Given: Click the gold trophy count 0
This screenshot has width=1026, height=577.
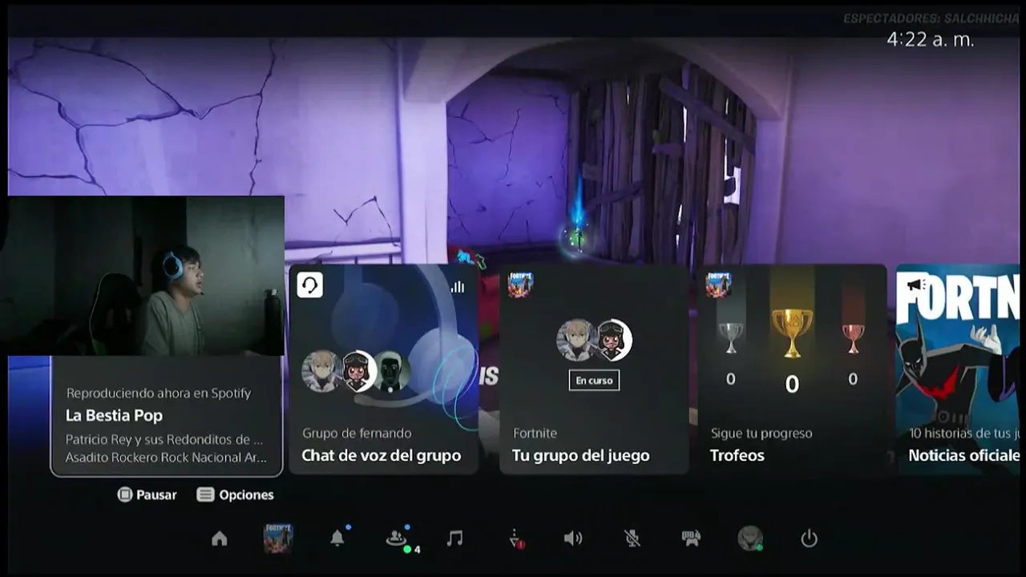Looking at the screenshot, I should (x=792, y=385).
